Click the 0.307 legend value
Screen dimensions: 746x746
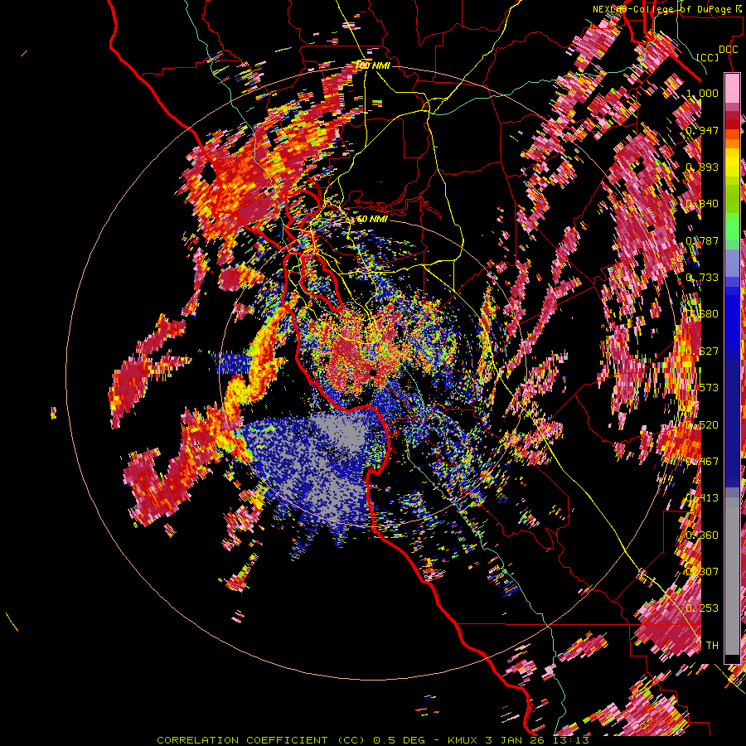click(x=702, y=572)
